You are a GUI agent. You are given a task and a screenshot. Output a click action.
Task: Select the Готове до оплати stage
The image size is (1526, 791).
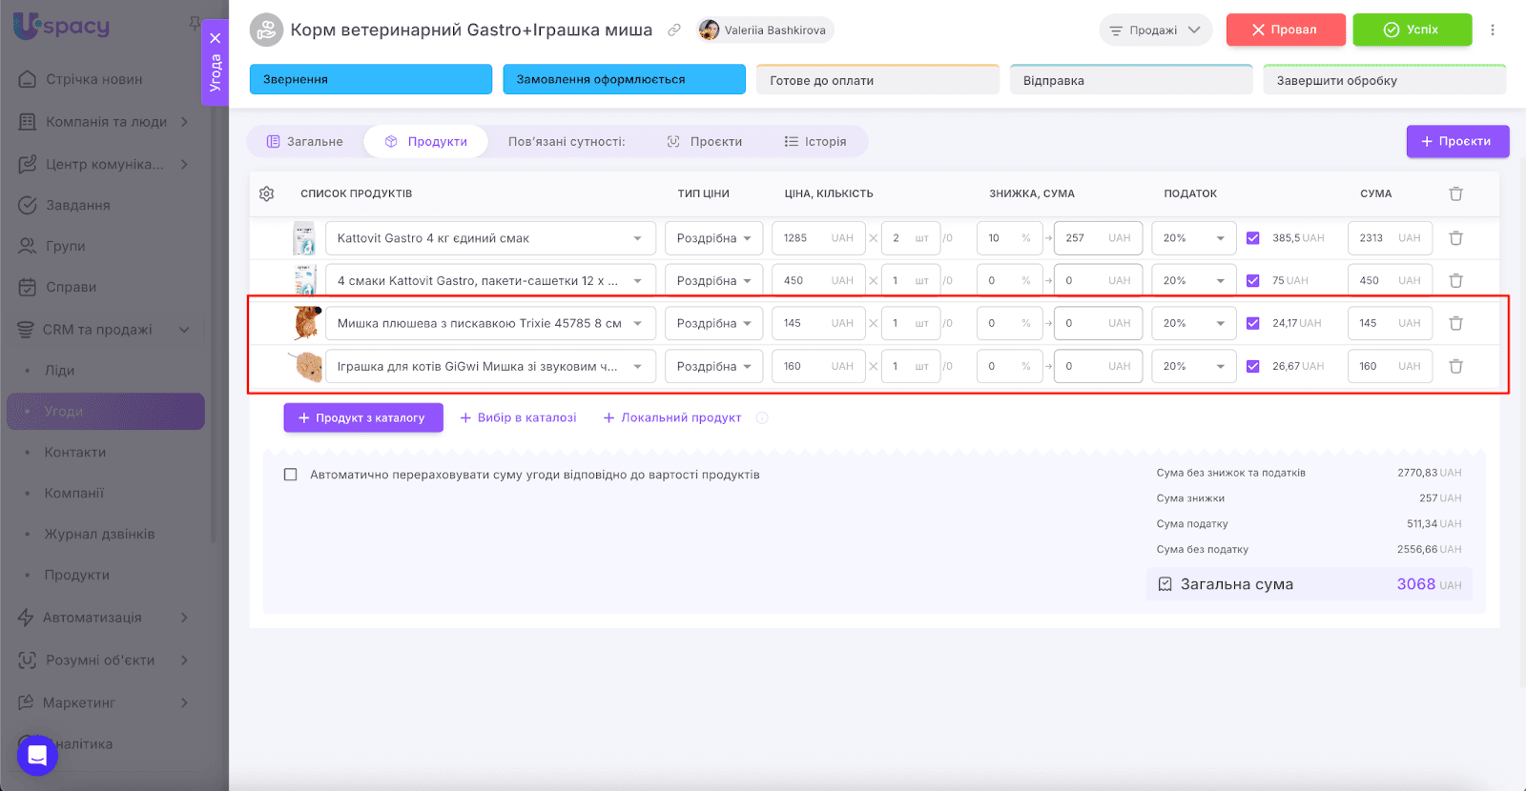tap(877, 80)
